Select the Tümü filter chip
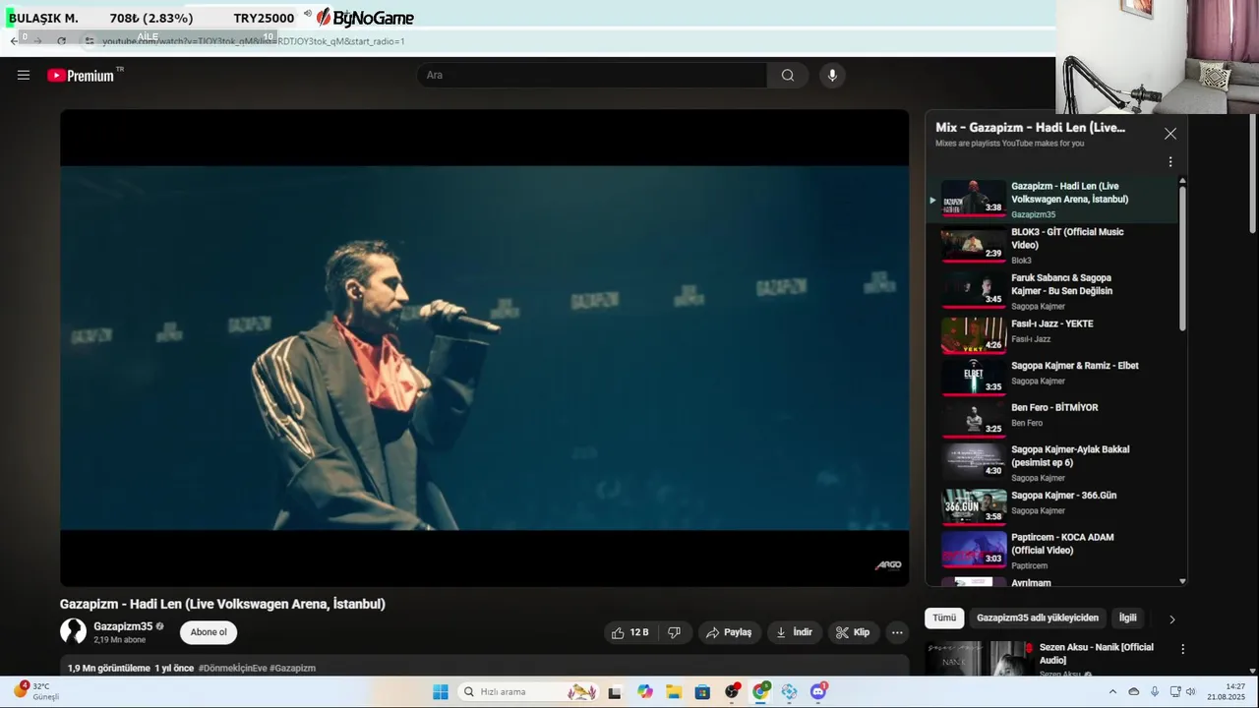The height and width of the screenshot is (708, 1259). (944, 618)
